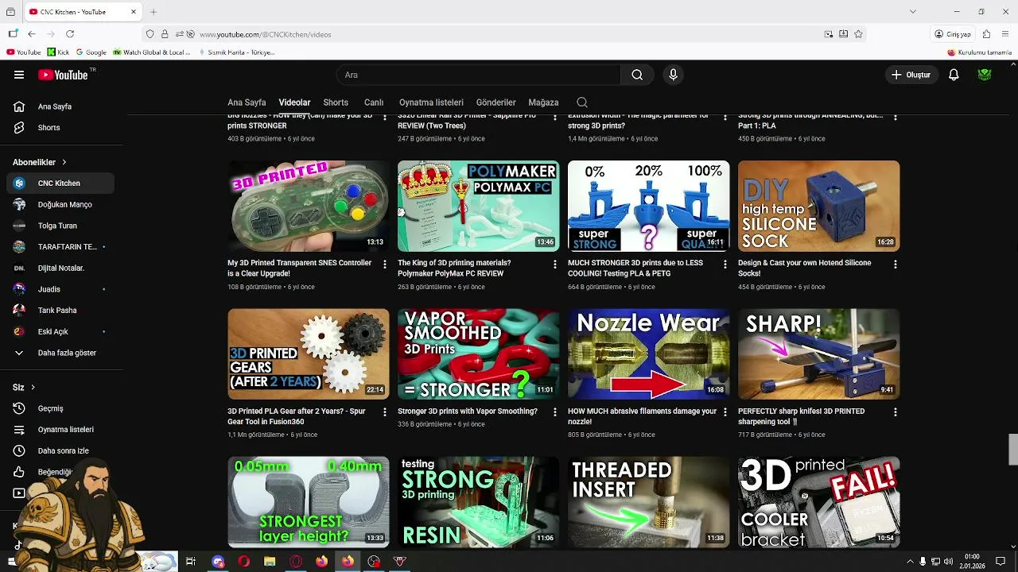Search within channel using magnifier icon
1018x572 pixels.
582,102
